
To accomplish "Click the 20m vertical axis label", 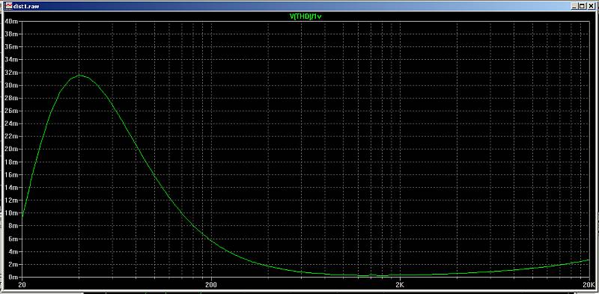I will point(10,149).
